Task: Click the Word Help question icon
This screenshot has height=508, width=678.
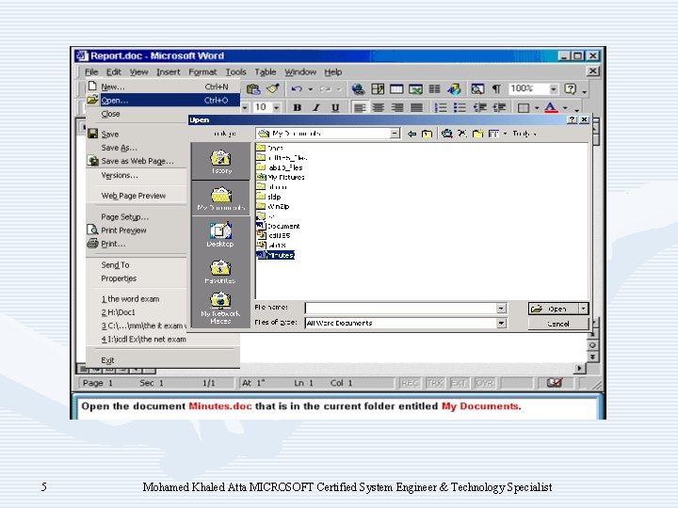Action: (x=571, y=89)
